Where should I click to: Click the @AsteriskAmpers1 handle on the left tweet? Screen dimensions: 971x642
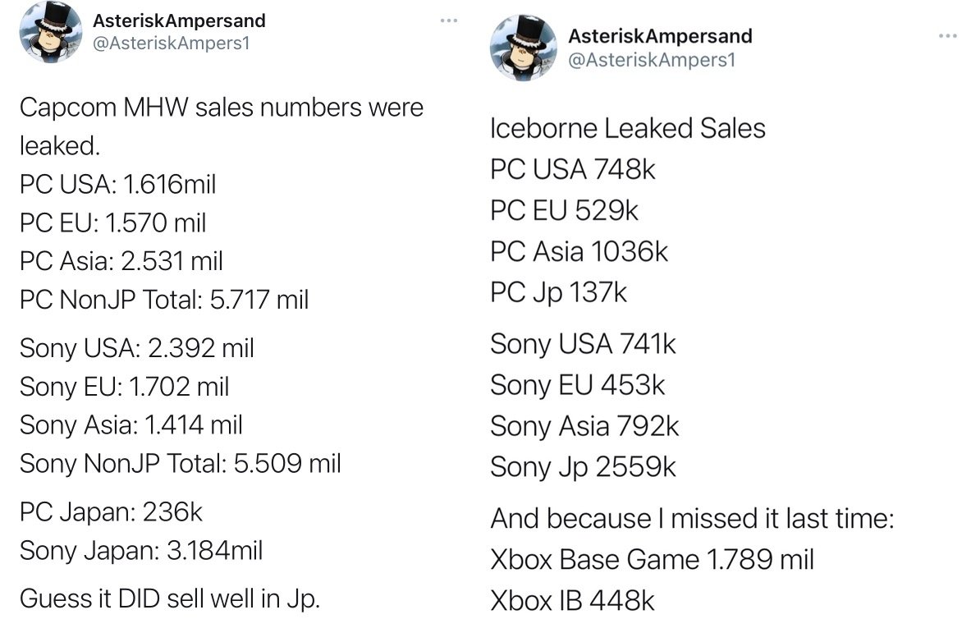coord(171,44)
